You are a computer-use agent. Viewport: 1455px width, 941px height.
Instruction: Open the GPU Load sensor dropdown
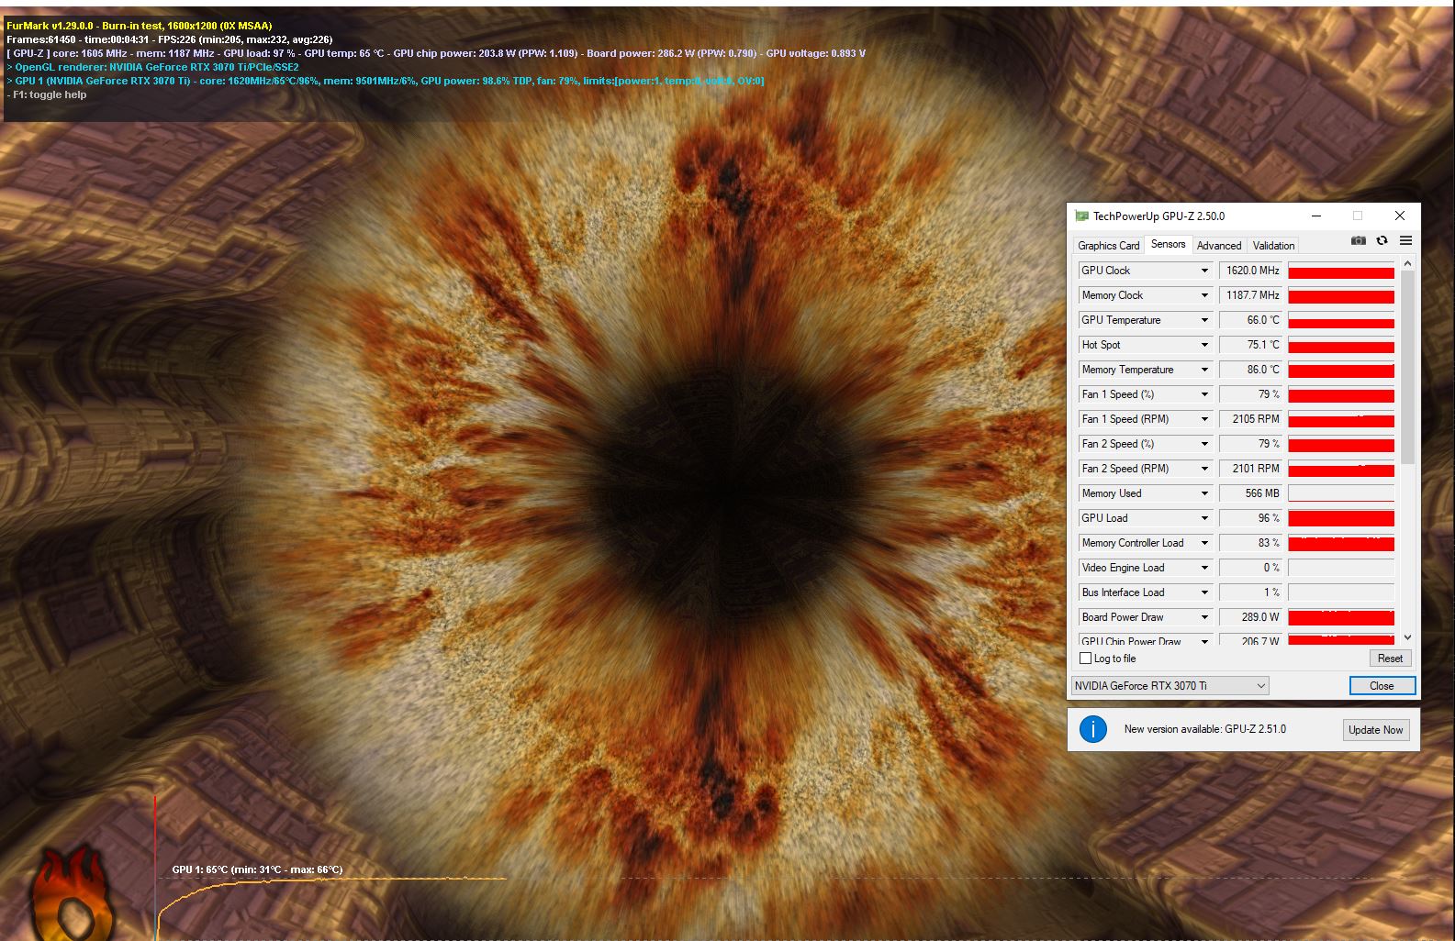[1204, 518]
